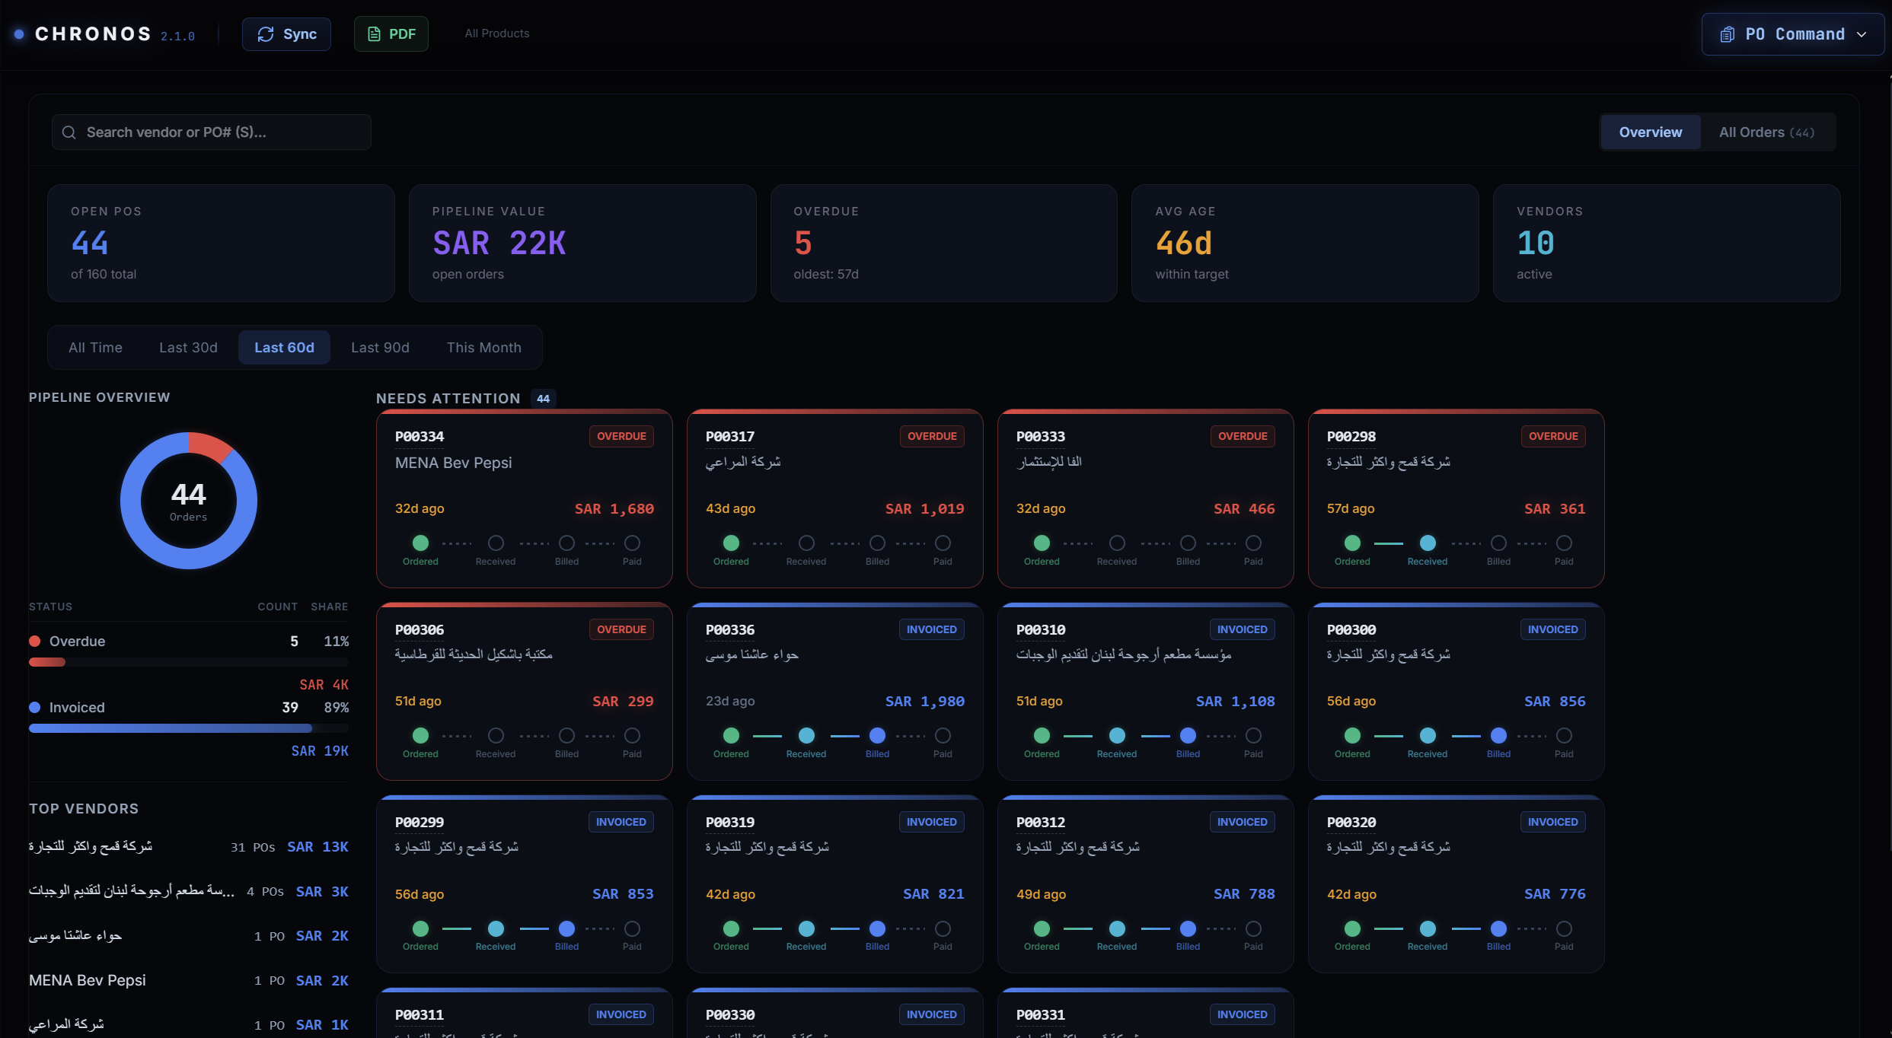Viewport: 1892px width, 1038px height.
Task: Open the All Products filter
Action: pos(496,33)
